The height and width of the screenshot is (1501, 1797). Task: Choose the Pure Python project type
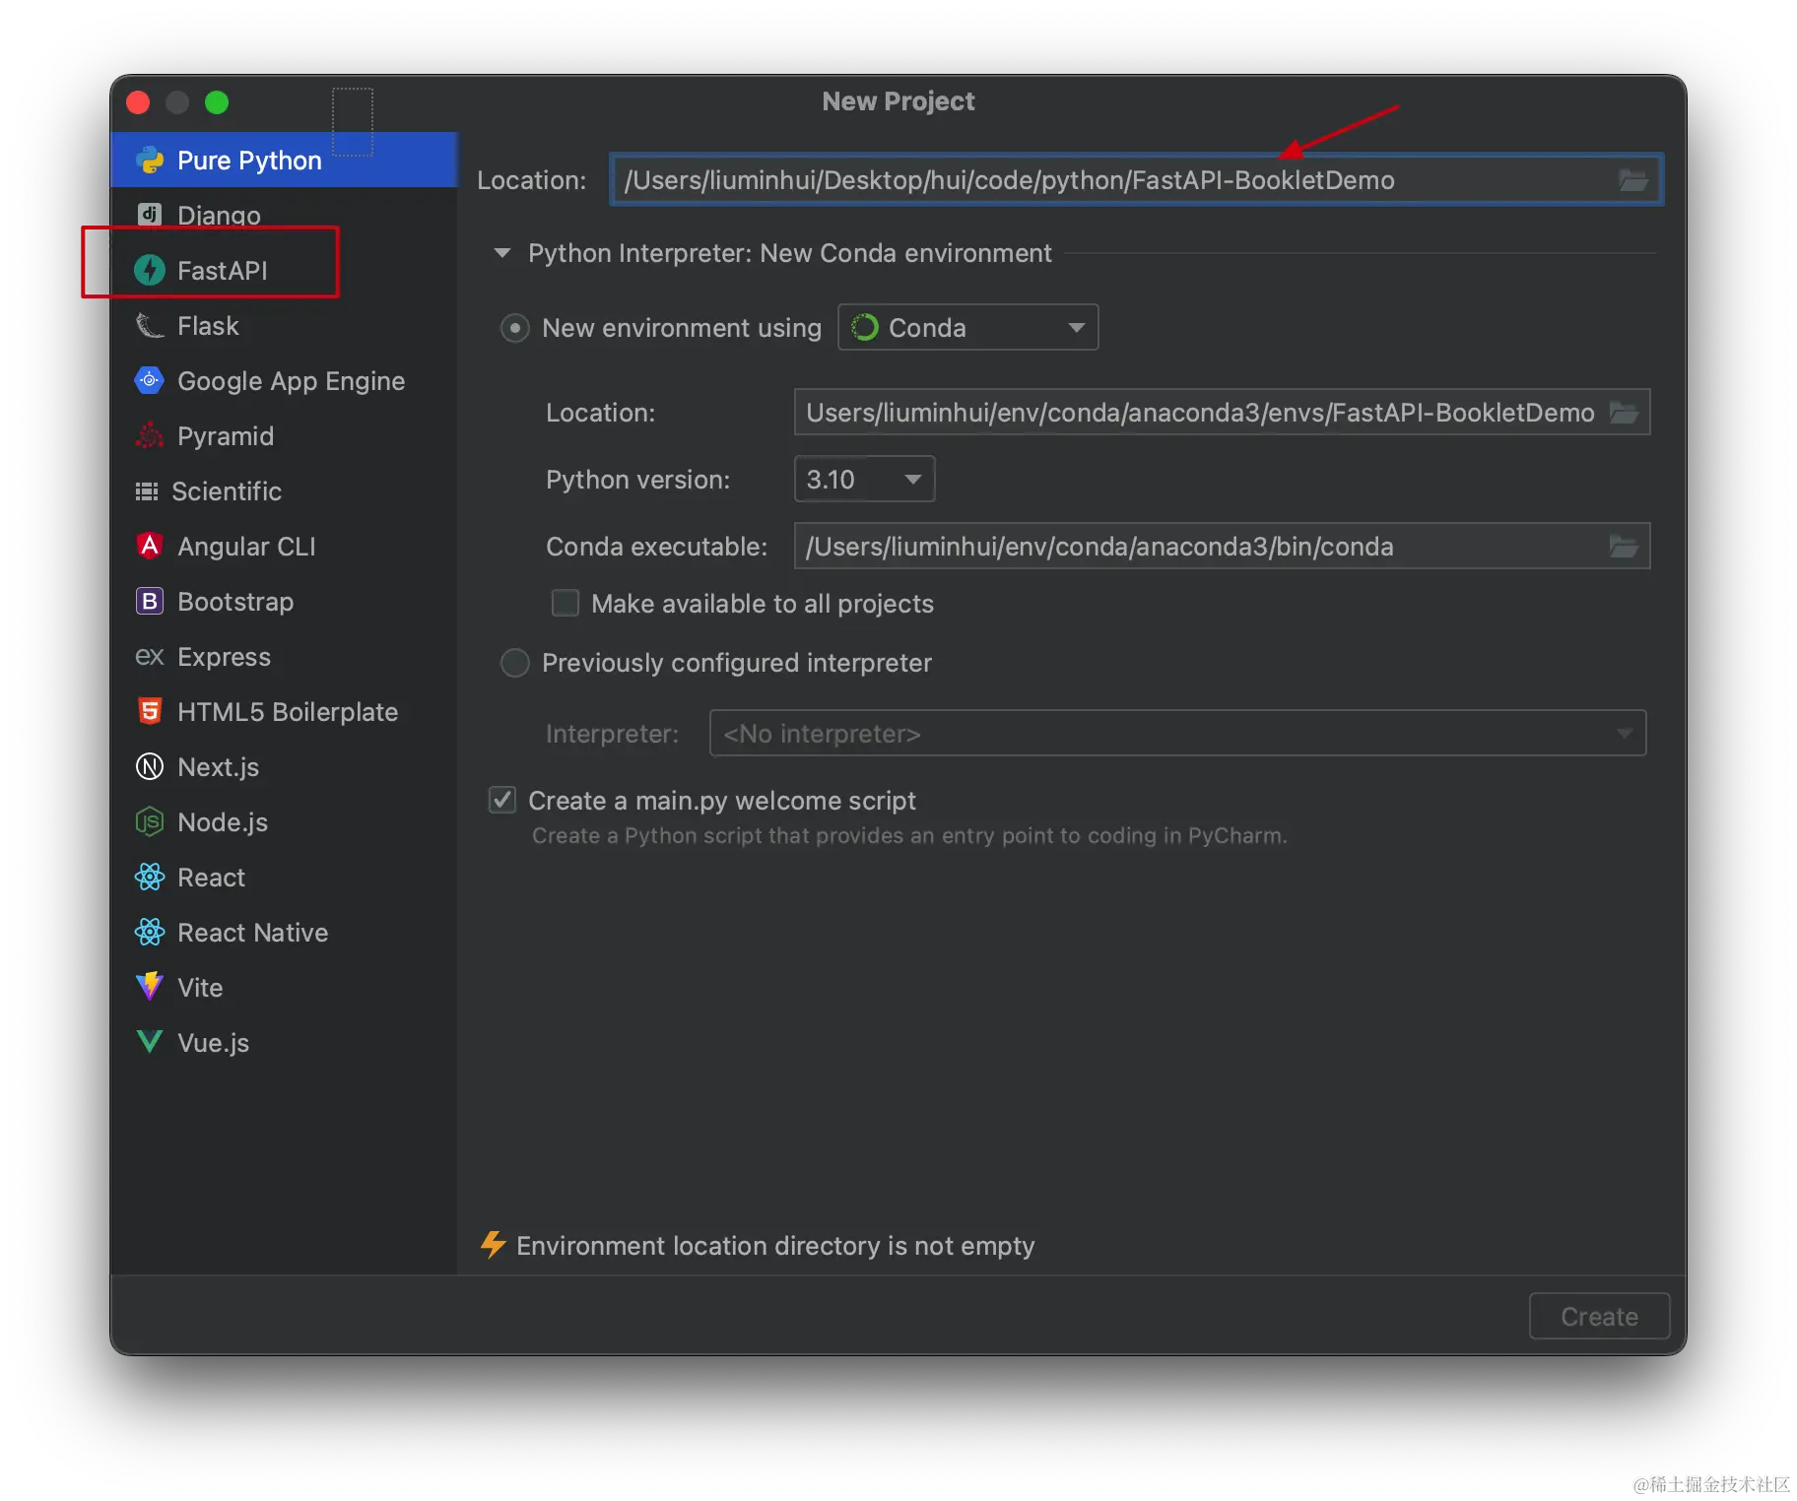click(x=285, y=160)
